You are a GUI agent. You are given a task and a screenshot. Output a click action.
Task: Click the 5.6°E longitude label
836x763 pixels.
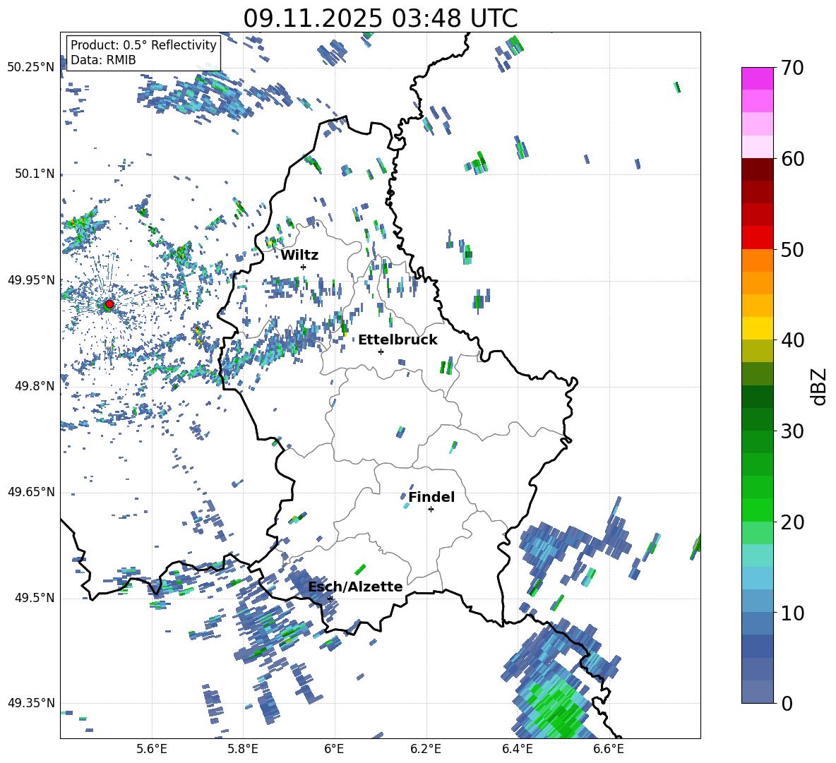tap(152, 749)
